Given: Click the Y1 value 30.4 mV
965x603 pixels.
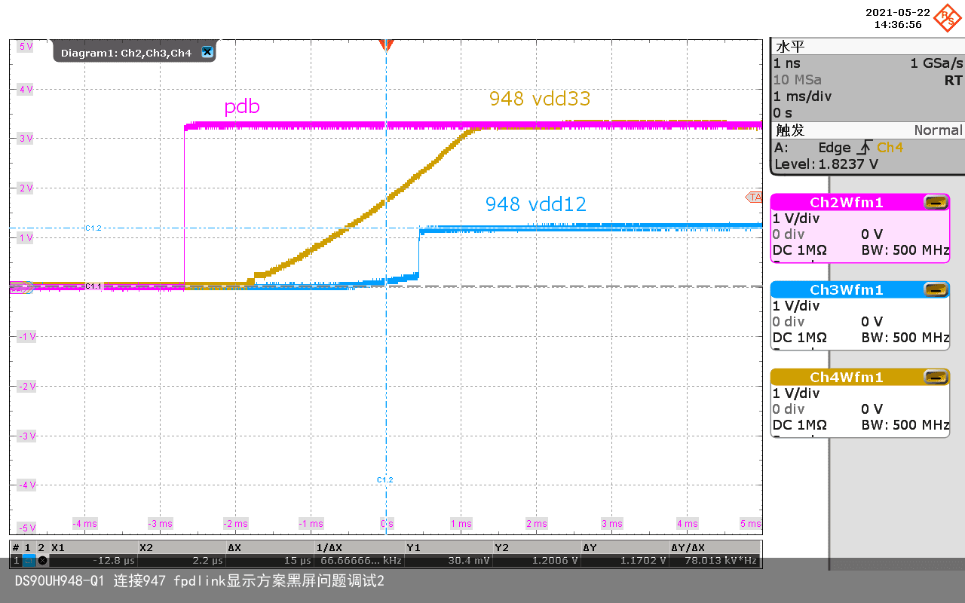Looking at the screenshot, I should (x=470, y=561).
